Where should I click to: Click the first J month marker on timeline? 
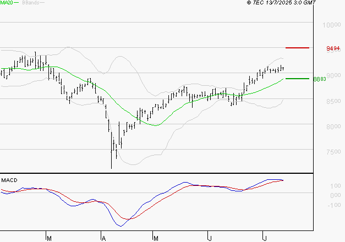coord(210,239)
